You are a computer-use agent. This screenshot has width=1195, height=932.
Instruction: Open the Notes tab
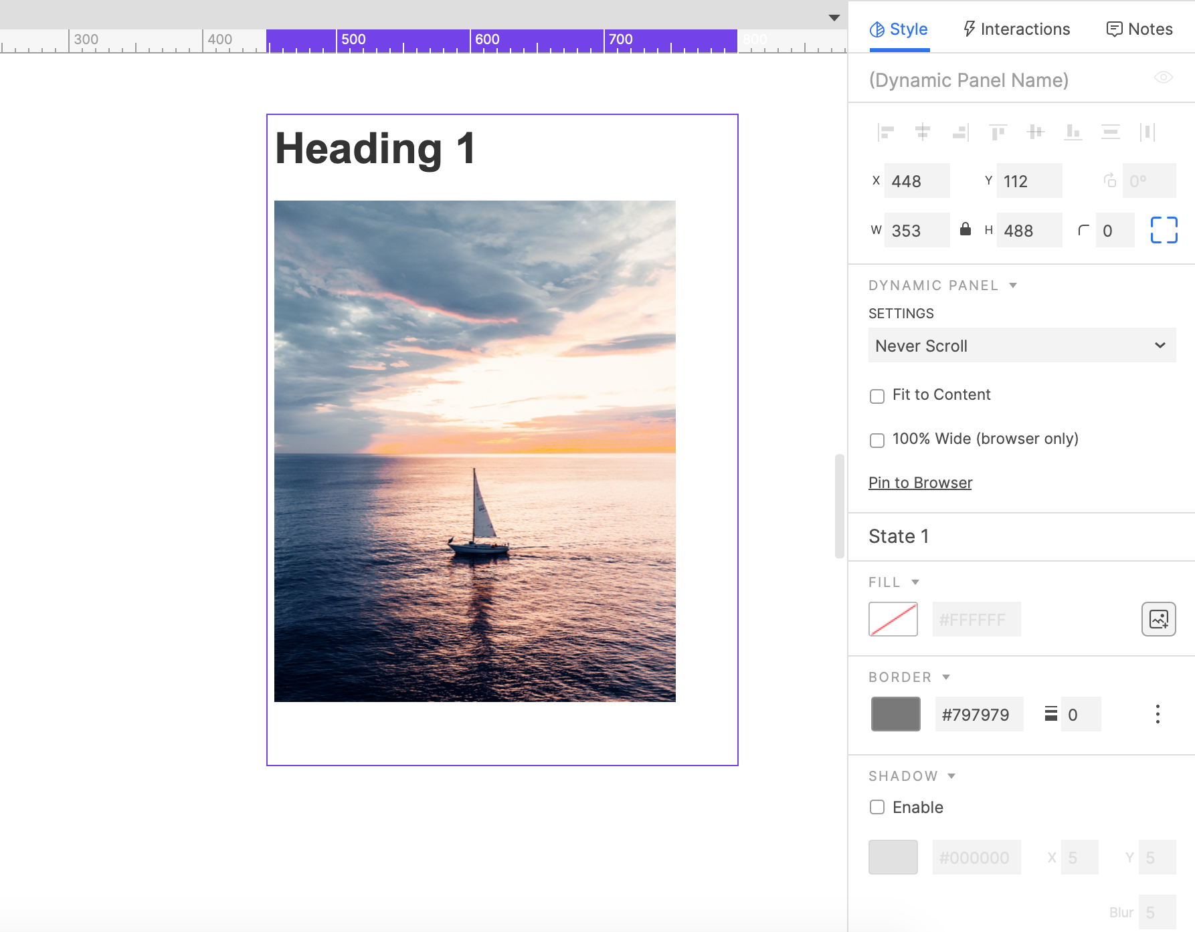pos(1139,29)
